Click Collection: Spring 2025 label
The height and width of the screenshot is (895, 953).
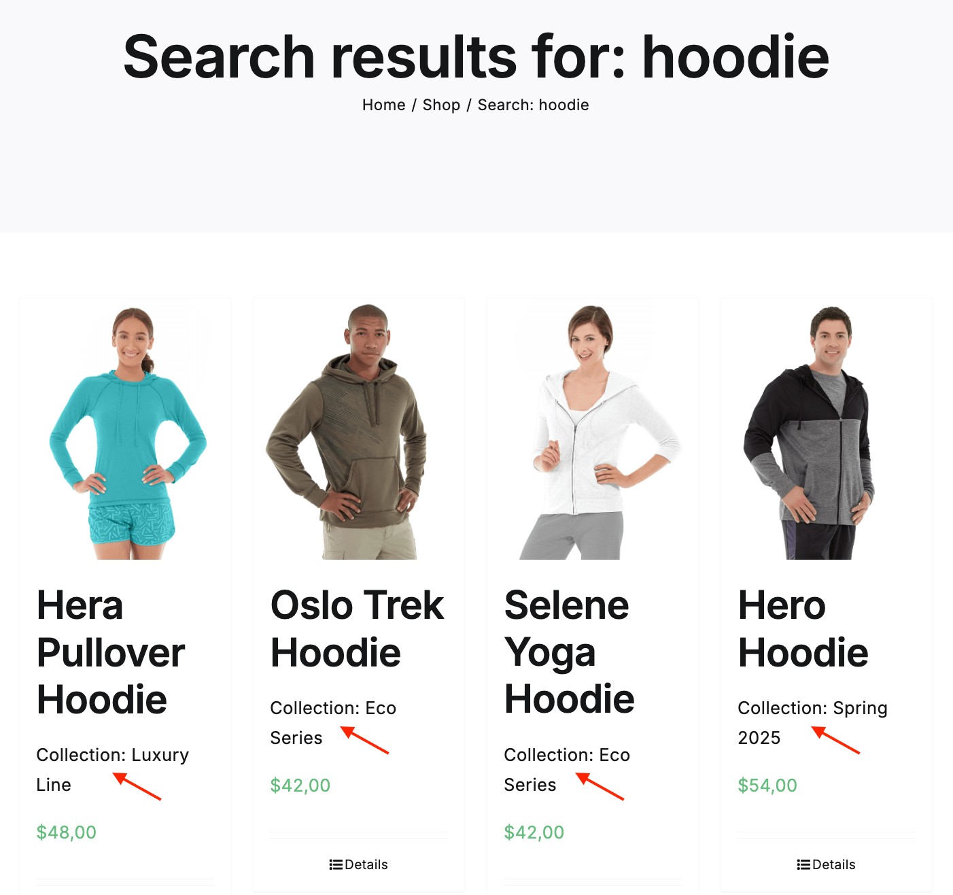coord(813,723)
